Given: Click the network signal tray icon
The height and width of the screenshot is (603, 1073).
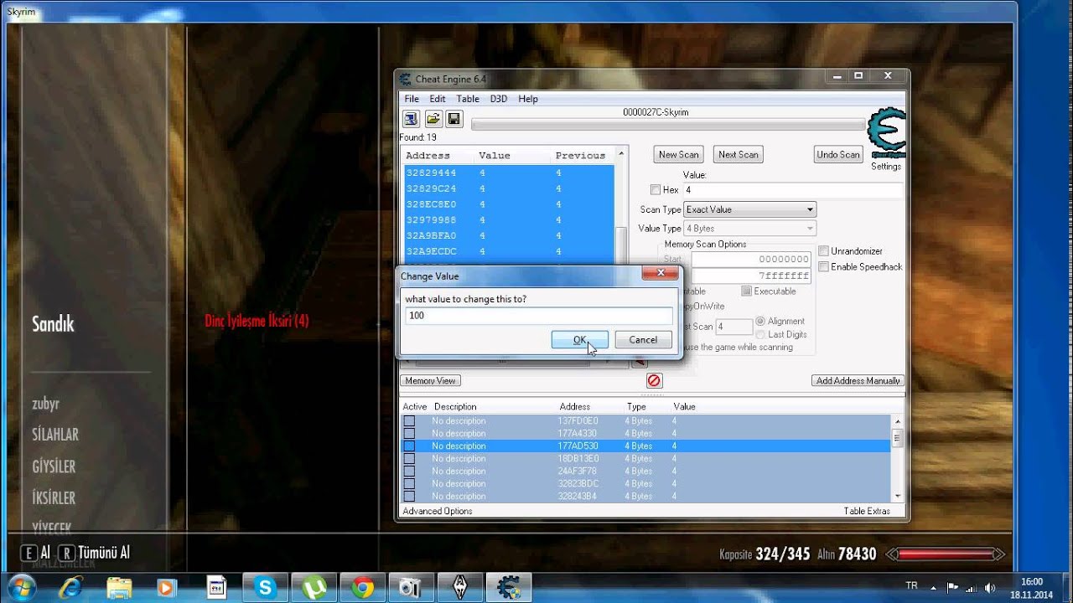Looking at the screenshot, I should pyautogui.click(x=972, y=587).
